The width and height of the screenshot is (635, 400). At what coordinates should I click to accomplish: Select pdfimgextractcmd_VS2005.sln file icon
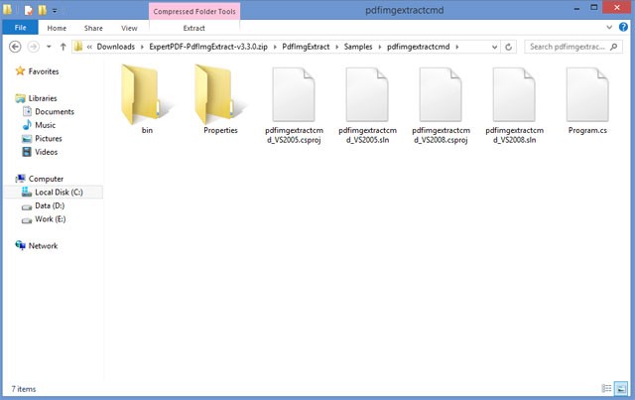(367, 95)
